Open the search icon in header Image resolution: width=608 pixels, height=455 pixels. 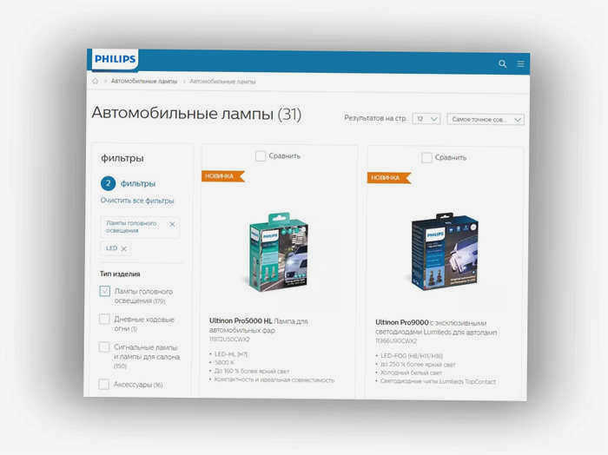point(503,64)
